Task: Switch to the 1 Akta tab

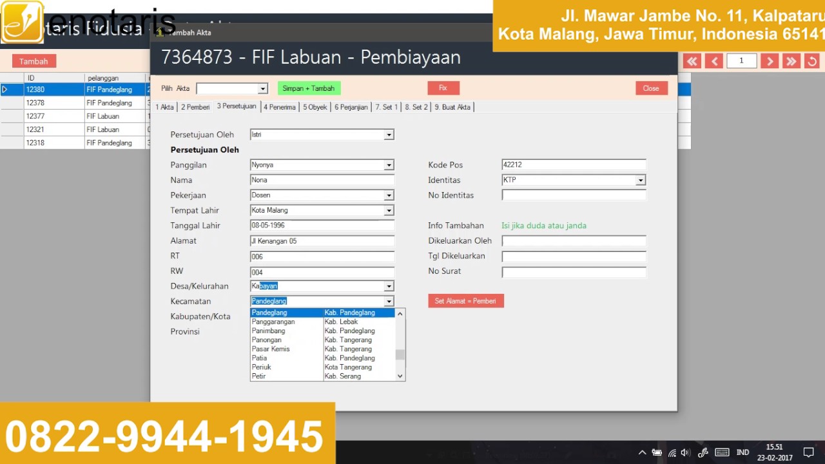Action: pyautogui.click(x=164, y=107)
